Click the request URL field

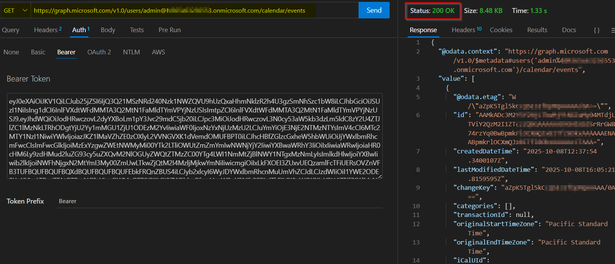pos(194,10)
